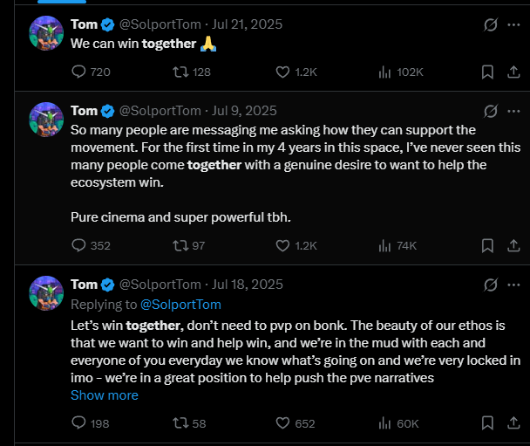
Task: Like the Jul 18 reply tweet
Action: point(282,423)
